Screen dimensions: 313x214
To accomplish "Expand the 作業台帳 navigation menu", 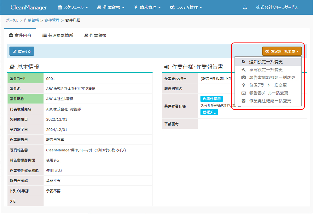I will point(111,8).
